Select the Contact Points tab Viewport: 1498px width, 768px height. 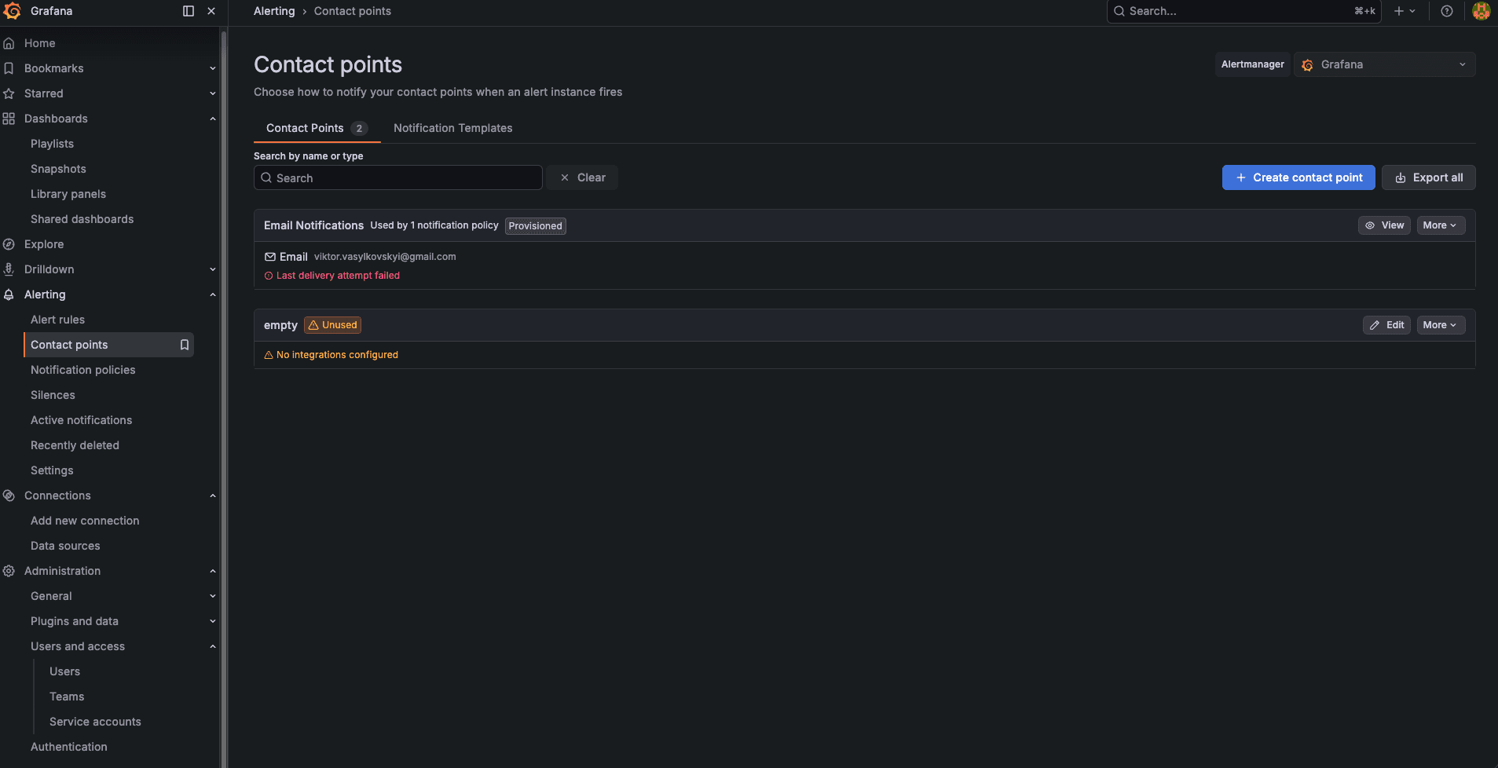coord(317,128)
